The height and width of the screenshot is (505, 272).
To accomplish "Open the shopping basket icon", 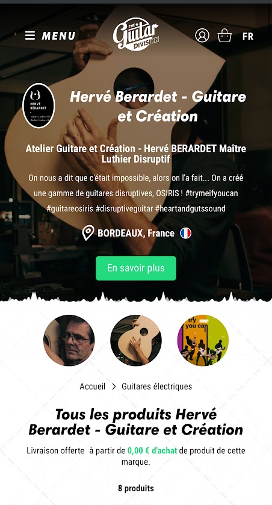I will (x=224, y=36).
